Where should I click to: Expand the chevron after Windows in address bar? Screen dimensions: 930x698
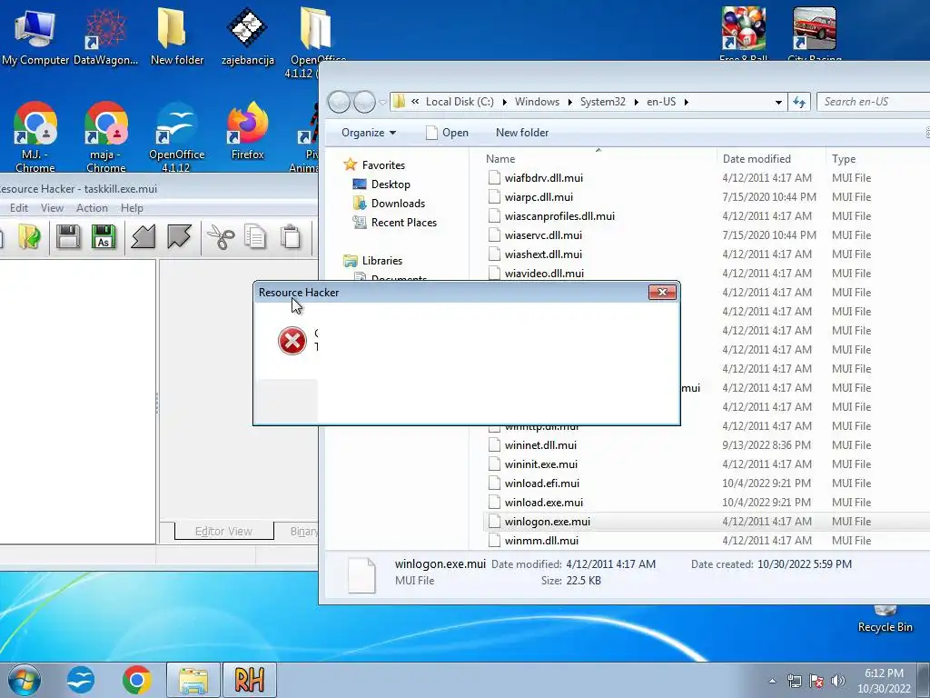pyautogui.click(x=570, y=102)
